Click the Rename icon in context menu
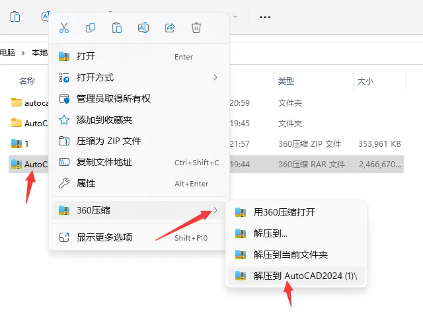 tap(143, 28)
